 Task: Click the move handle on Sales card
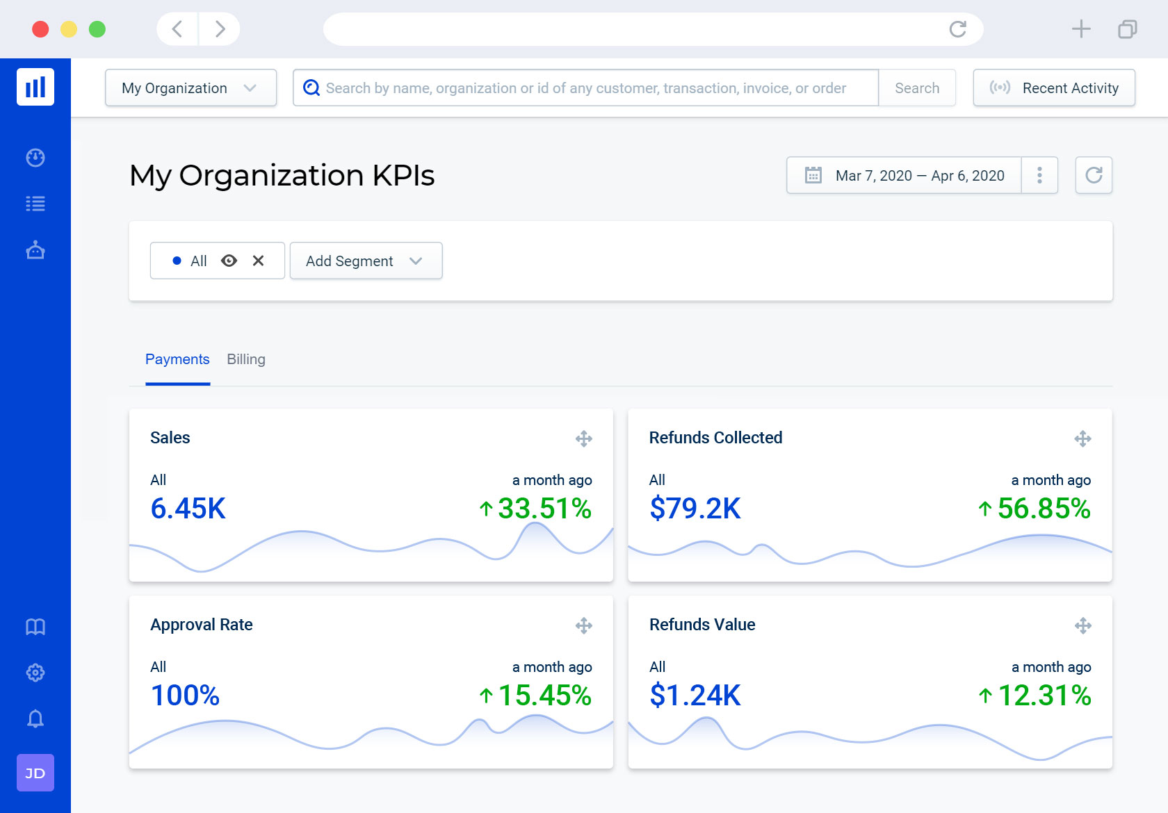584,438
